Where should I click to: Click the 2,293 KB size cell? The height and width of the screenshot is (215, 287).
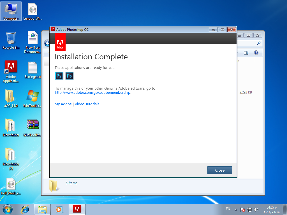(246, 92)
